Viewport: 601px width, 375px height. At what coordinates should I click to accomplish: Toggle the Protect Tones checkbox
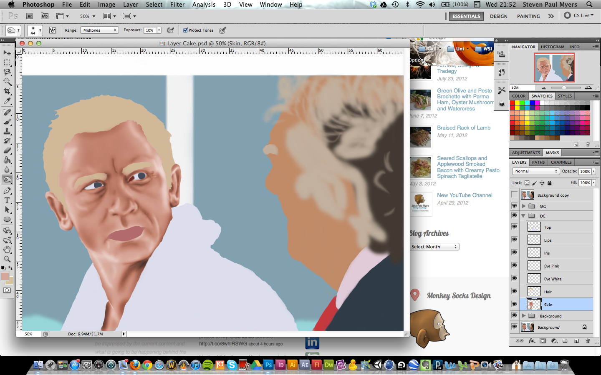click(185, 30)
